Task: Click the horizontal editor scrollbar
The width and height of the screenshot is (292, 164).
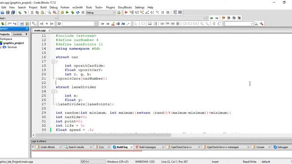Action: tap(103, 135)
